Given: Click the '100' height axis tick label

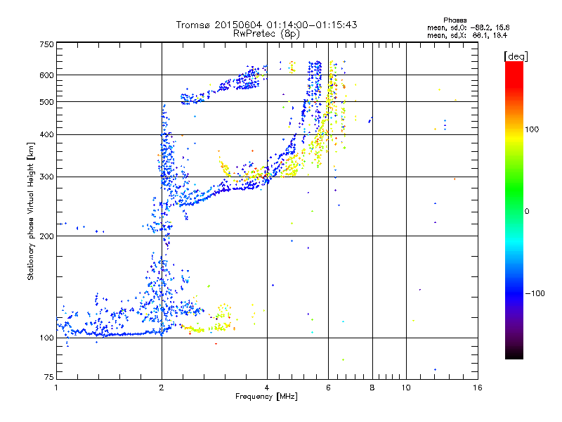Looking at the screenshot, I should tap(46, 338).
